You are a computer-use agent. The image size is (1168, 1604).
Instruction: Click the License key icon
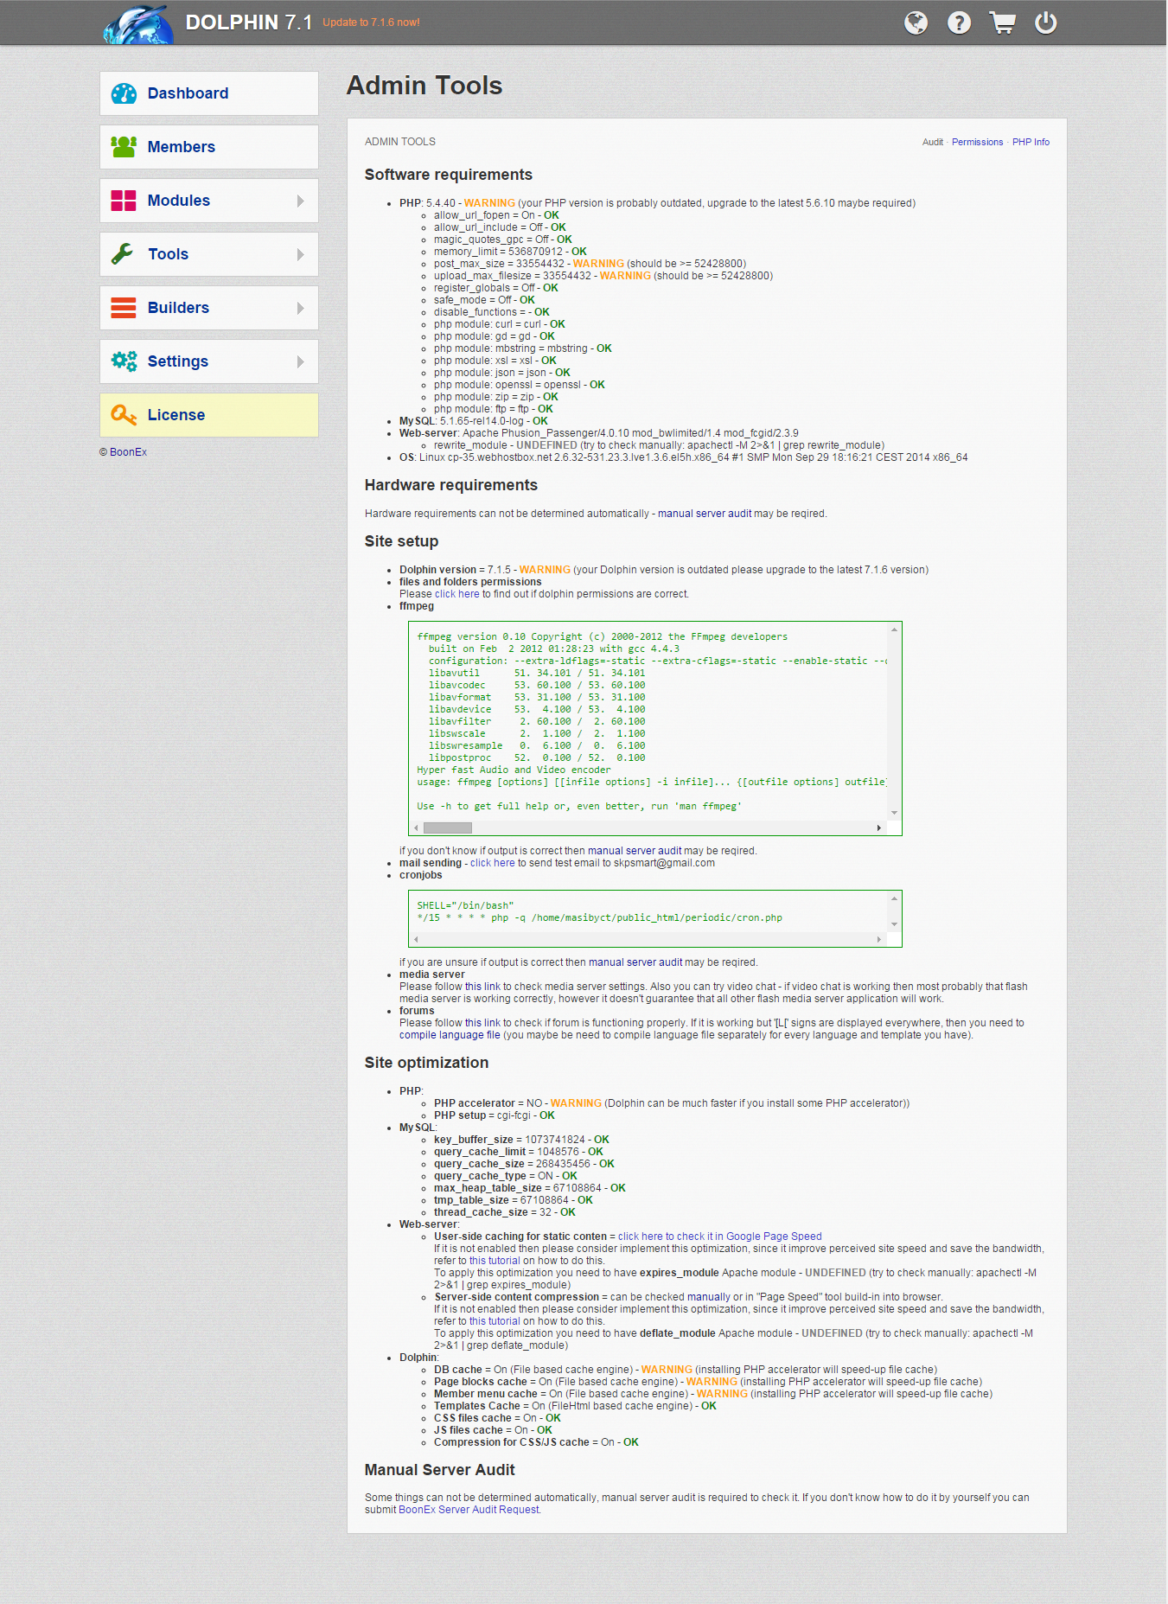pyautogui.click(x=124, y=415)
